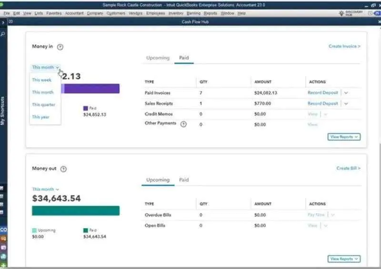Click the help icon beside Money in
381x269 pixels.
pos(60,47)
